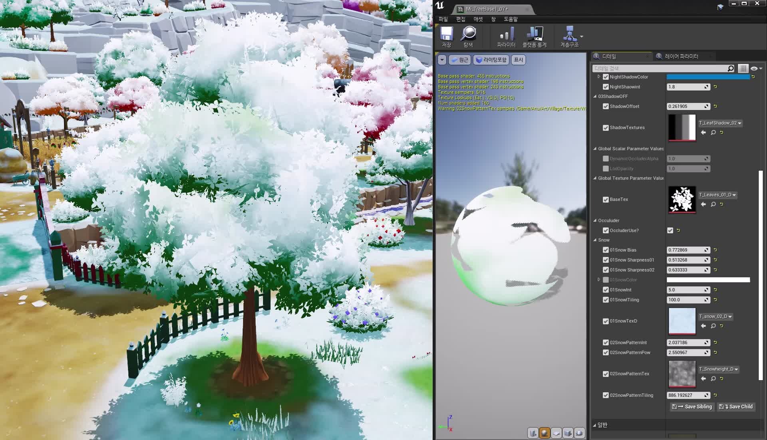Click the 플랫폼 통계 toolbar icon
Screen dimensions: 767x440
(535, 36)
